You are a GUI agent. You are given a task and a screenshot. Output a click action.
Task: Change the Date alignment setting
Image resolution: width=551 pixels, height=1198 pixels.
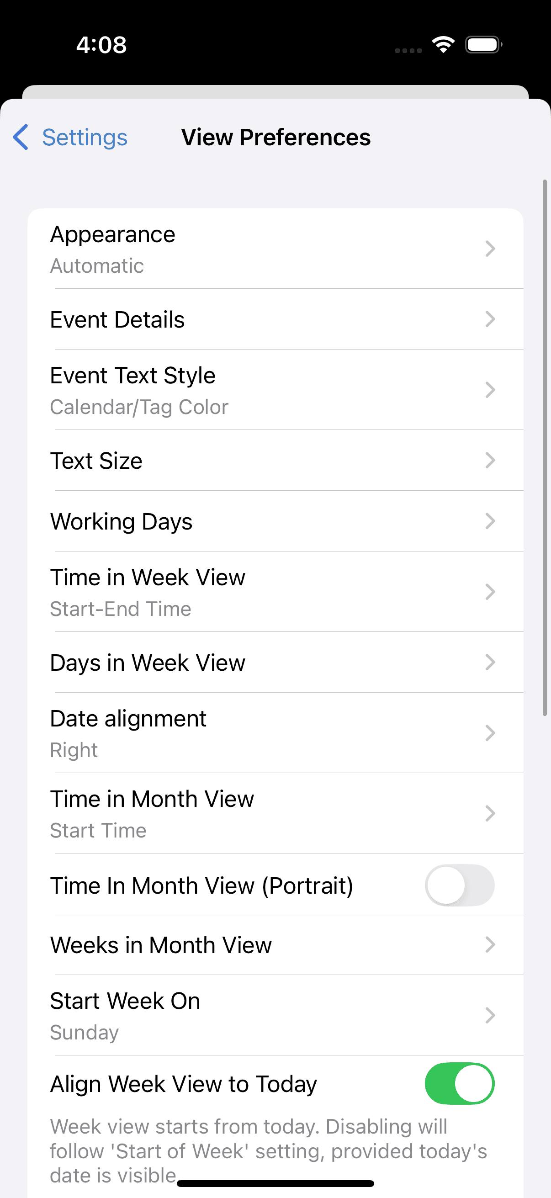click(275, 732)
